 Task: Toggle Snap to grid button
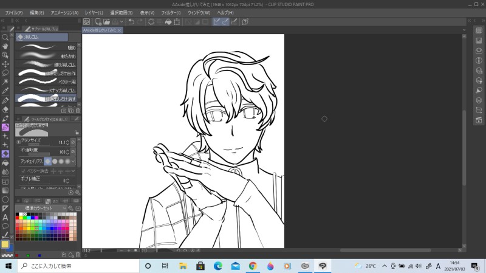click(x=234, y=22)
